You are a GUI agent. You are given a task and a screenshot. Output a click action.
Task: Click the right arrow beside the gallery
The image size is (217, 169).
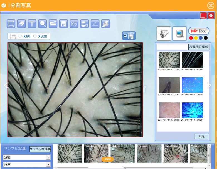pos(209,85)
